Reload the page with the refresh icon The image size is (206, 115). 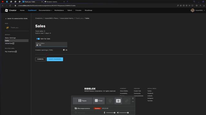10,6
